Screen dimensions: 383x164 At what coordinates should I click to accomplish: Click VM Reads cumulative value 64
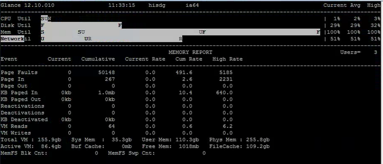(x=111, y=126)
